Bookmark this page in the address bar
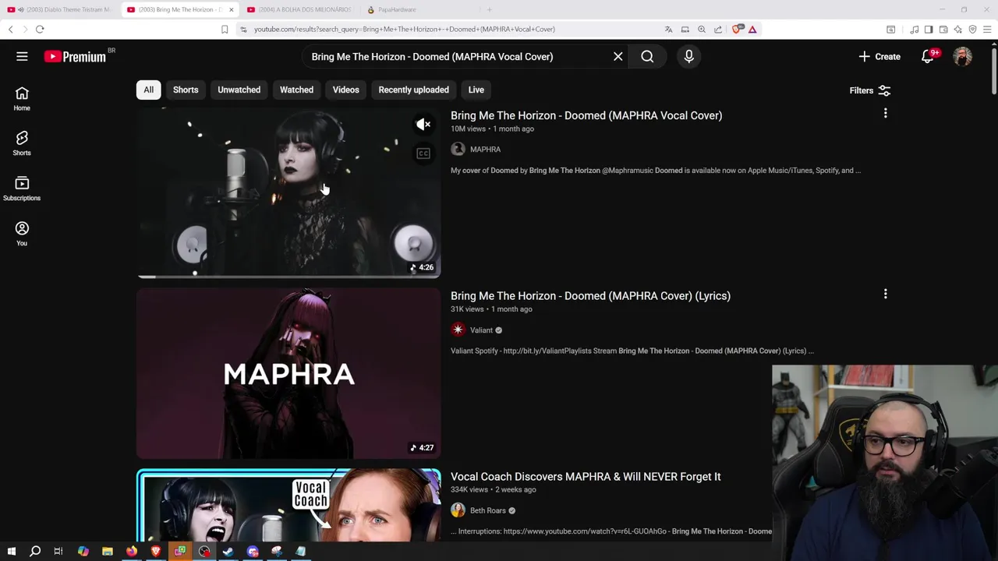The image size is (998, 561). pyautogui.click(x=225, y=29)
